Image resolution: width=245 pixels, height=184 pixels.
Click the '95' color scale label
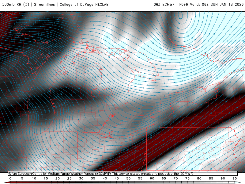pos(235,178)
